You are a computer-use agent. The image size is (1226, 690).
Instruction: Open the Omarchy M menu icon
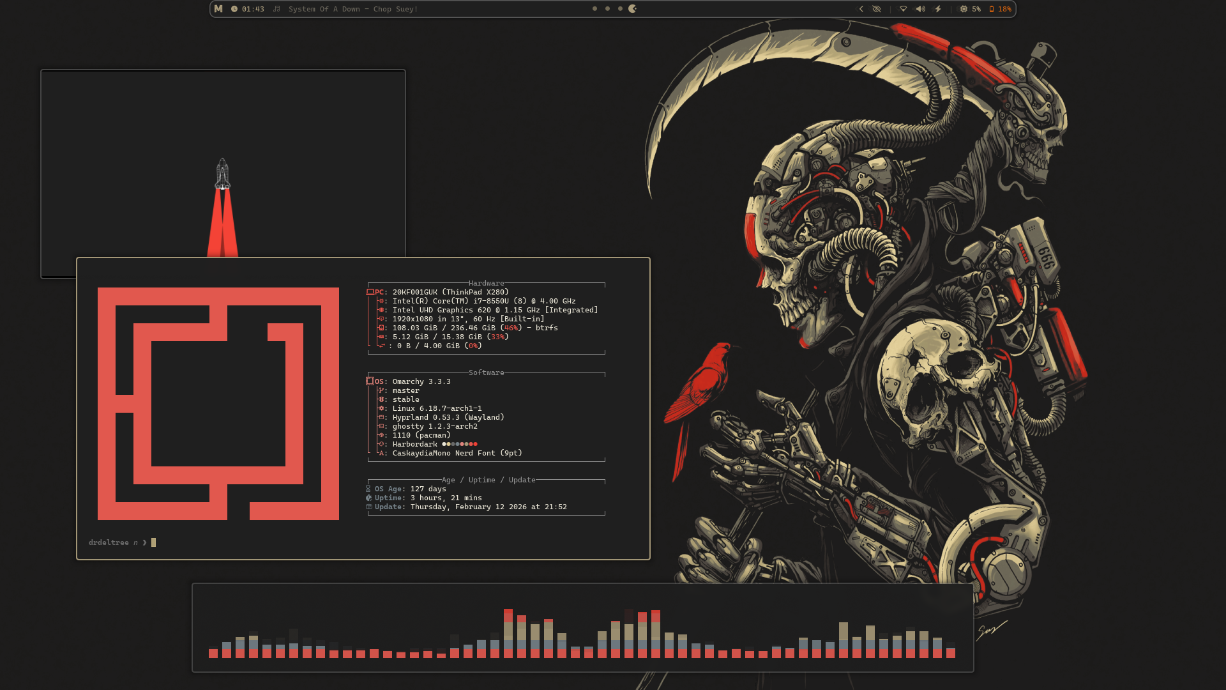point(218,9)
